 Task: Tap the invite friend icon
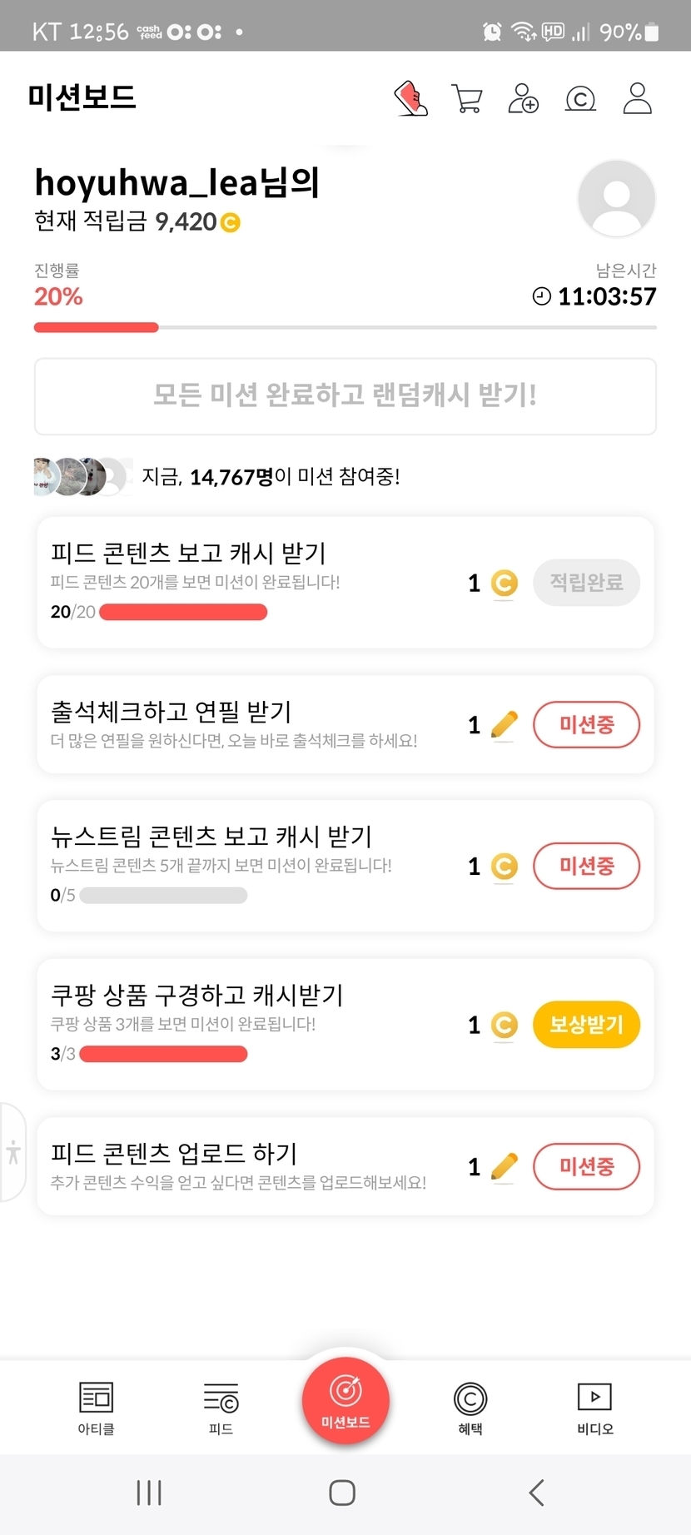523,98
